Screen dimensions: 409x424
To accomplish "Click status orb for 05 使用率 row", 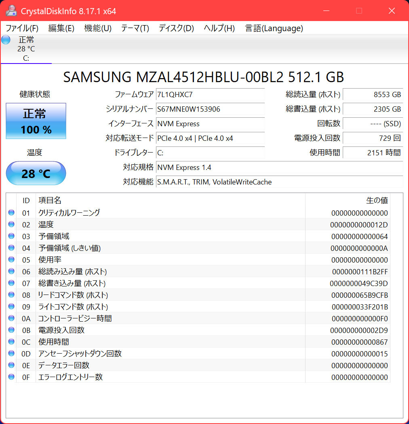I will click(x=11, y=259).
